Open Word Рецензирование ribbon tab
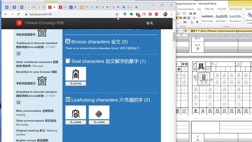252x142 pixels. click(x=185, y=9)
